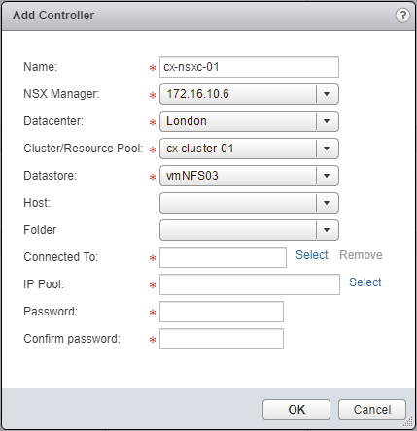
Task: Confirm with the OK button
Action: click(x=296, y=410)
